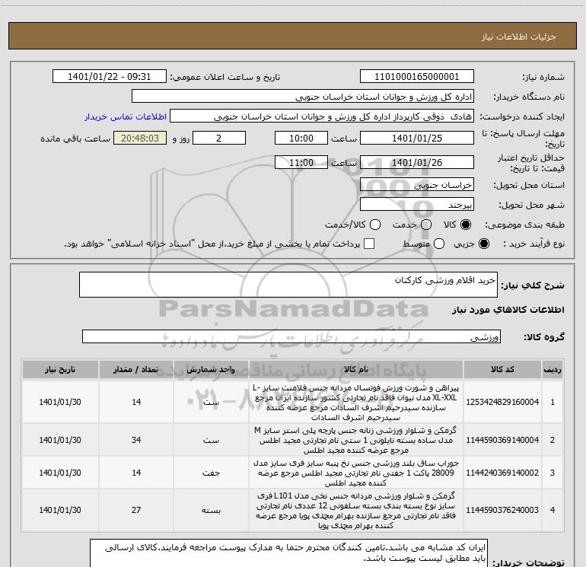Click the remaining days field showing 2
586x567 pixels.
[x=219, y=138]
